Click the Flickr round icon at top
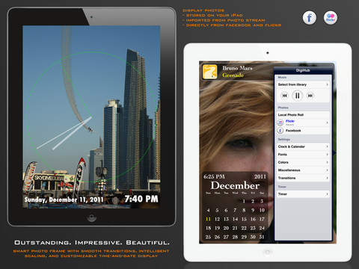The height and width of the screenshot is (269, 359). (331, 18)
